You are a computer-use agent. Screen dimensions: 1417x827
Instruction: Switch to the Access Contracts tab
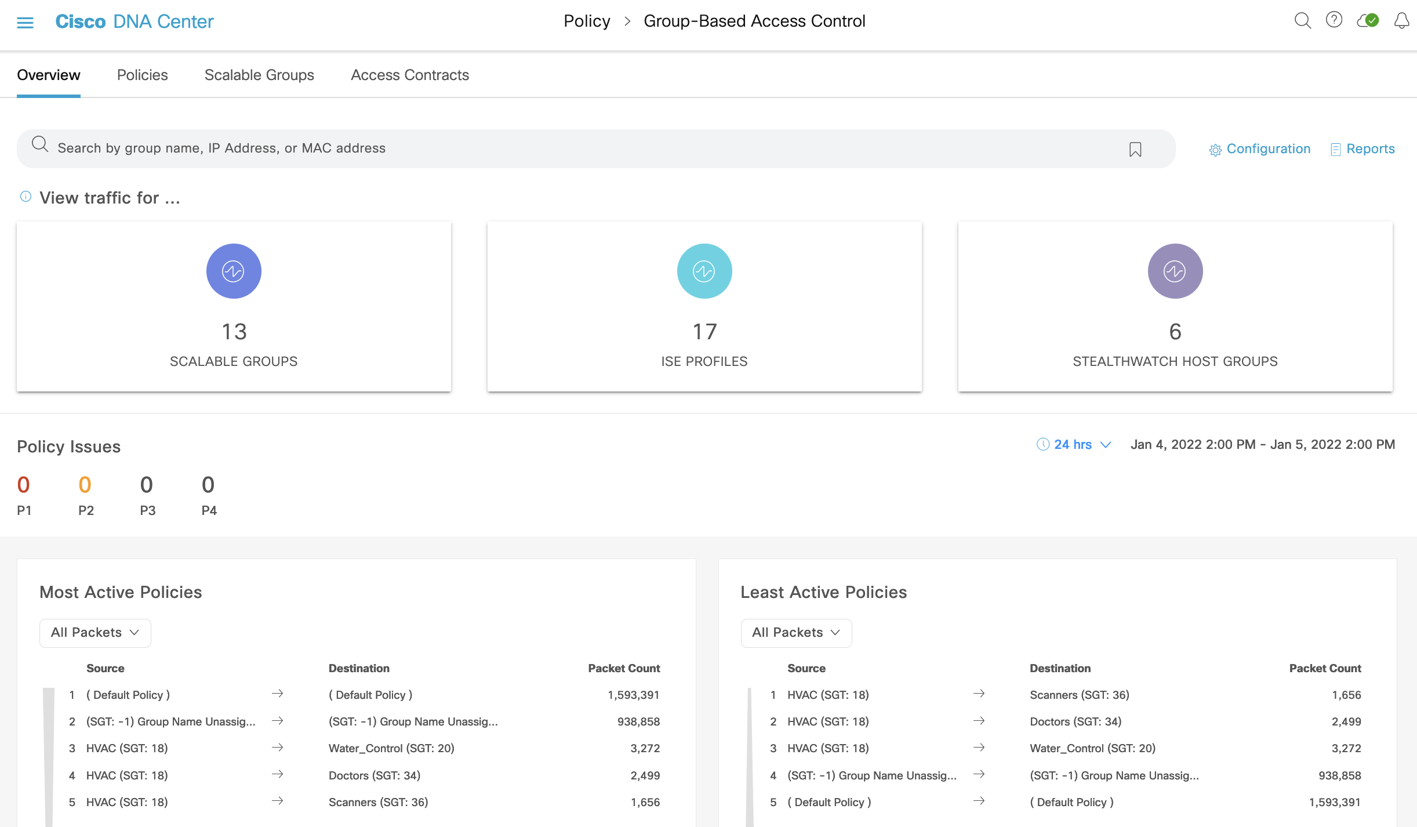click(x=409, y=75)
